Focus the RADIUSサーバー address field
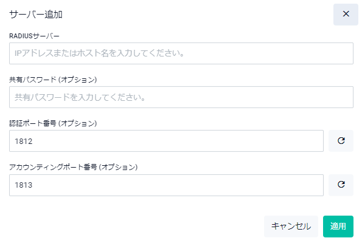This screenshot has width=362, height=246. click(x=181, y=53)
